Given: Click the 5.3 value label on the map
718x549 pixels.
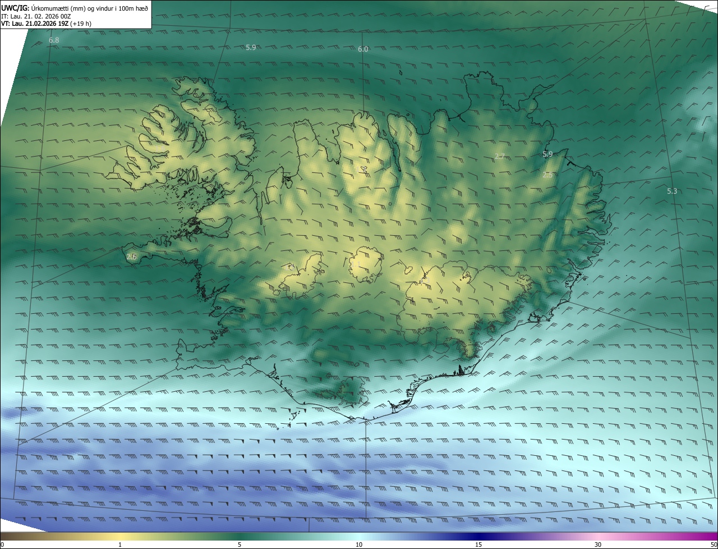Looking at the screenshot, I should pyautogui.click(x=672, y=191).
